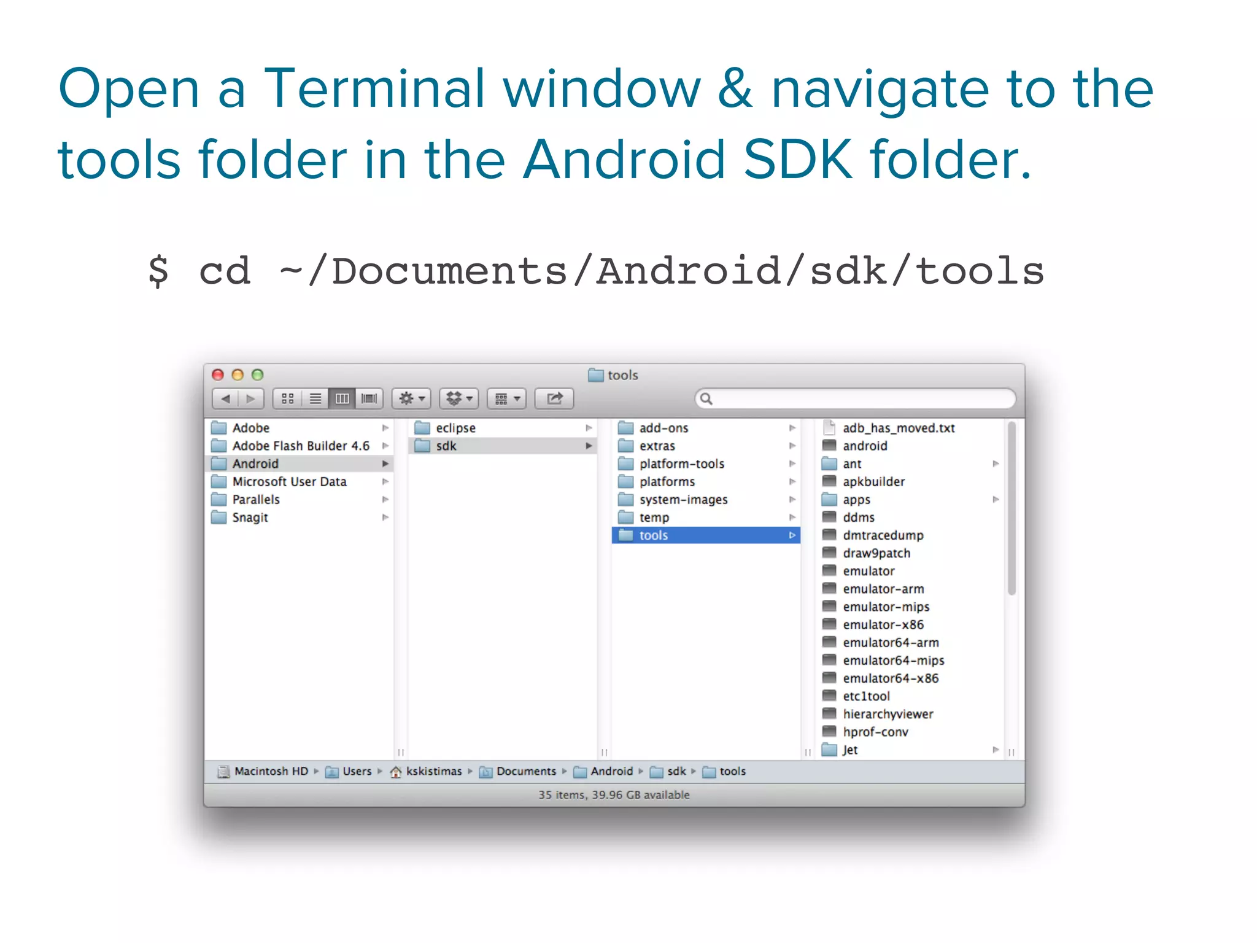Switch to list view

pos(315,398)
